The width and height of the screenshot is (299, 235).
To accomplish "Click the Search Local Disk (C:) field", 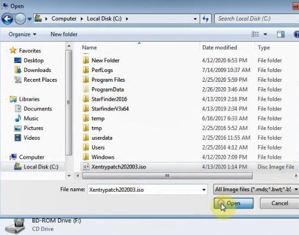I will point(257,18).
